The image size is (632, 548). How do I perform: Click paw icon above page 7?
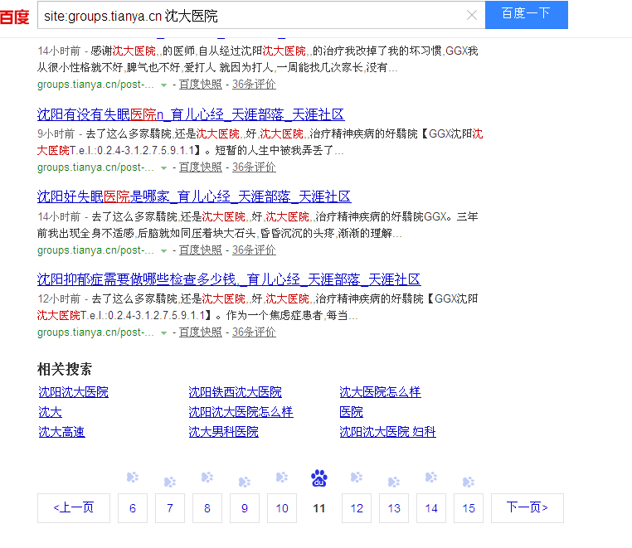pyautogui.click(x=170, y=482)
